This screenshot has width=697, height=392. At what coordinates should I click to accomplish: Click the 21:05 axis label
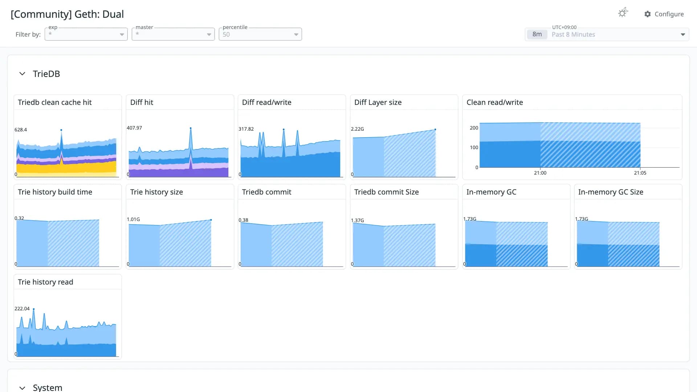640,173
